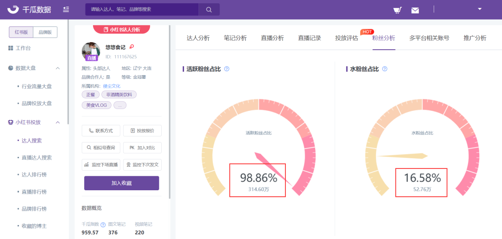Switch to 品牌版 version
502x239 pixels.
click(x=46, y=32)
